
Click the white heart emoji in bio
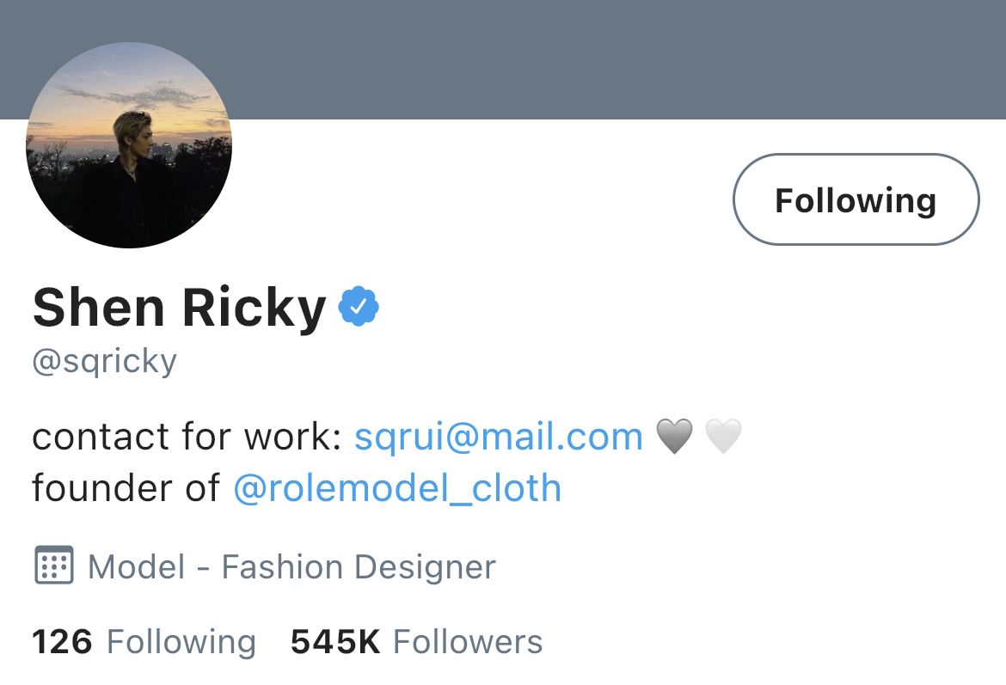point(723,436)
